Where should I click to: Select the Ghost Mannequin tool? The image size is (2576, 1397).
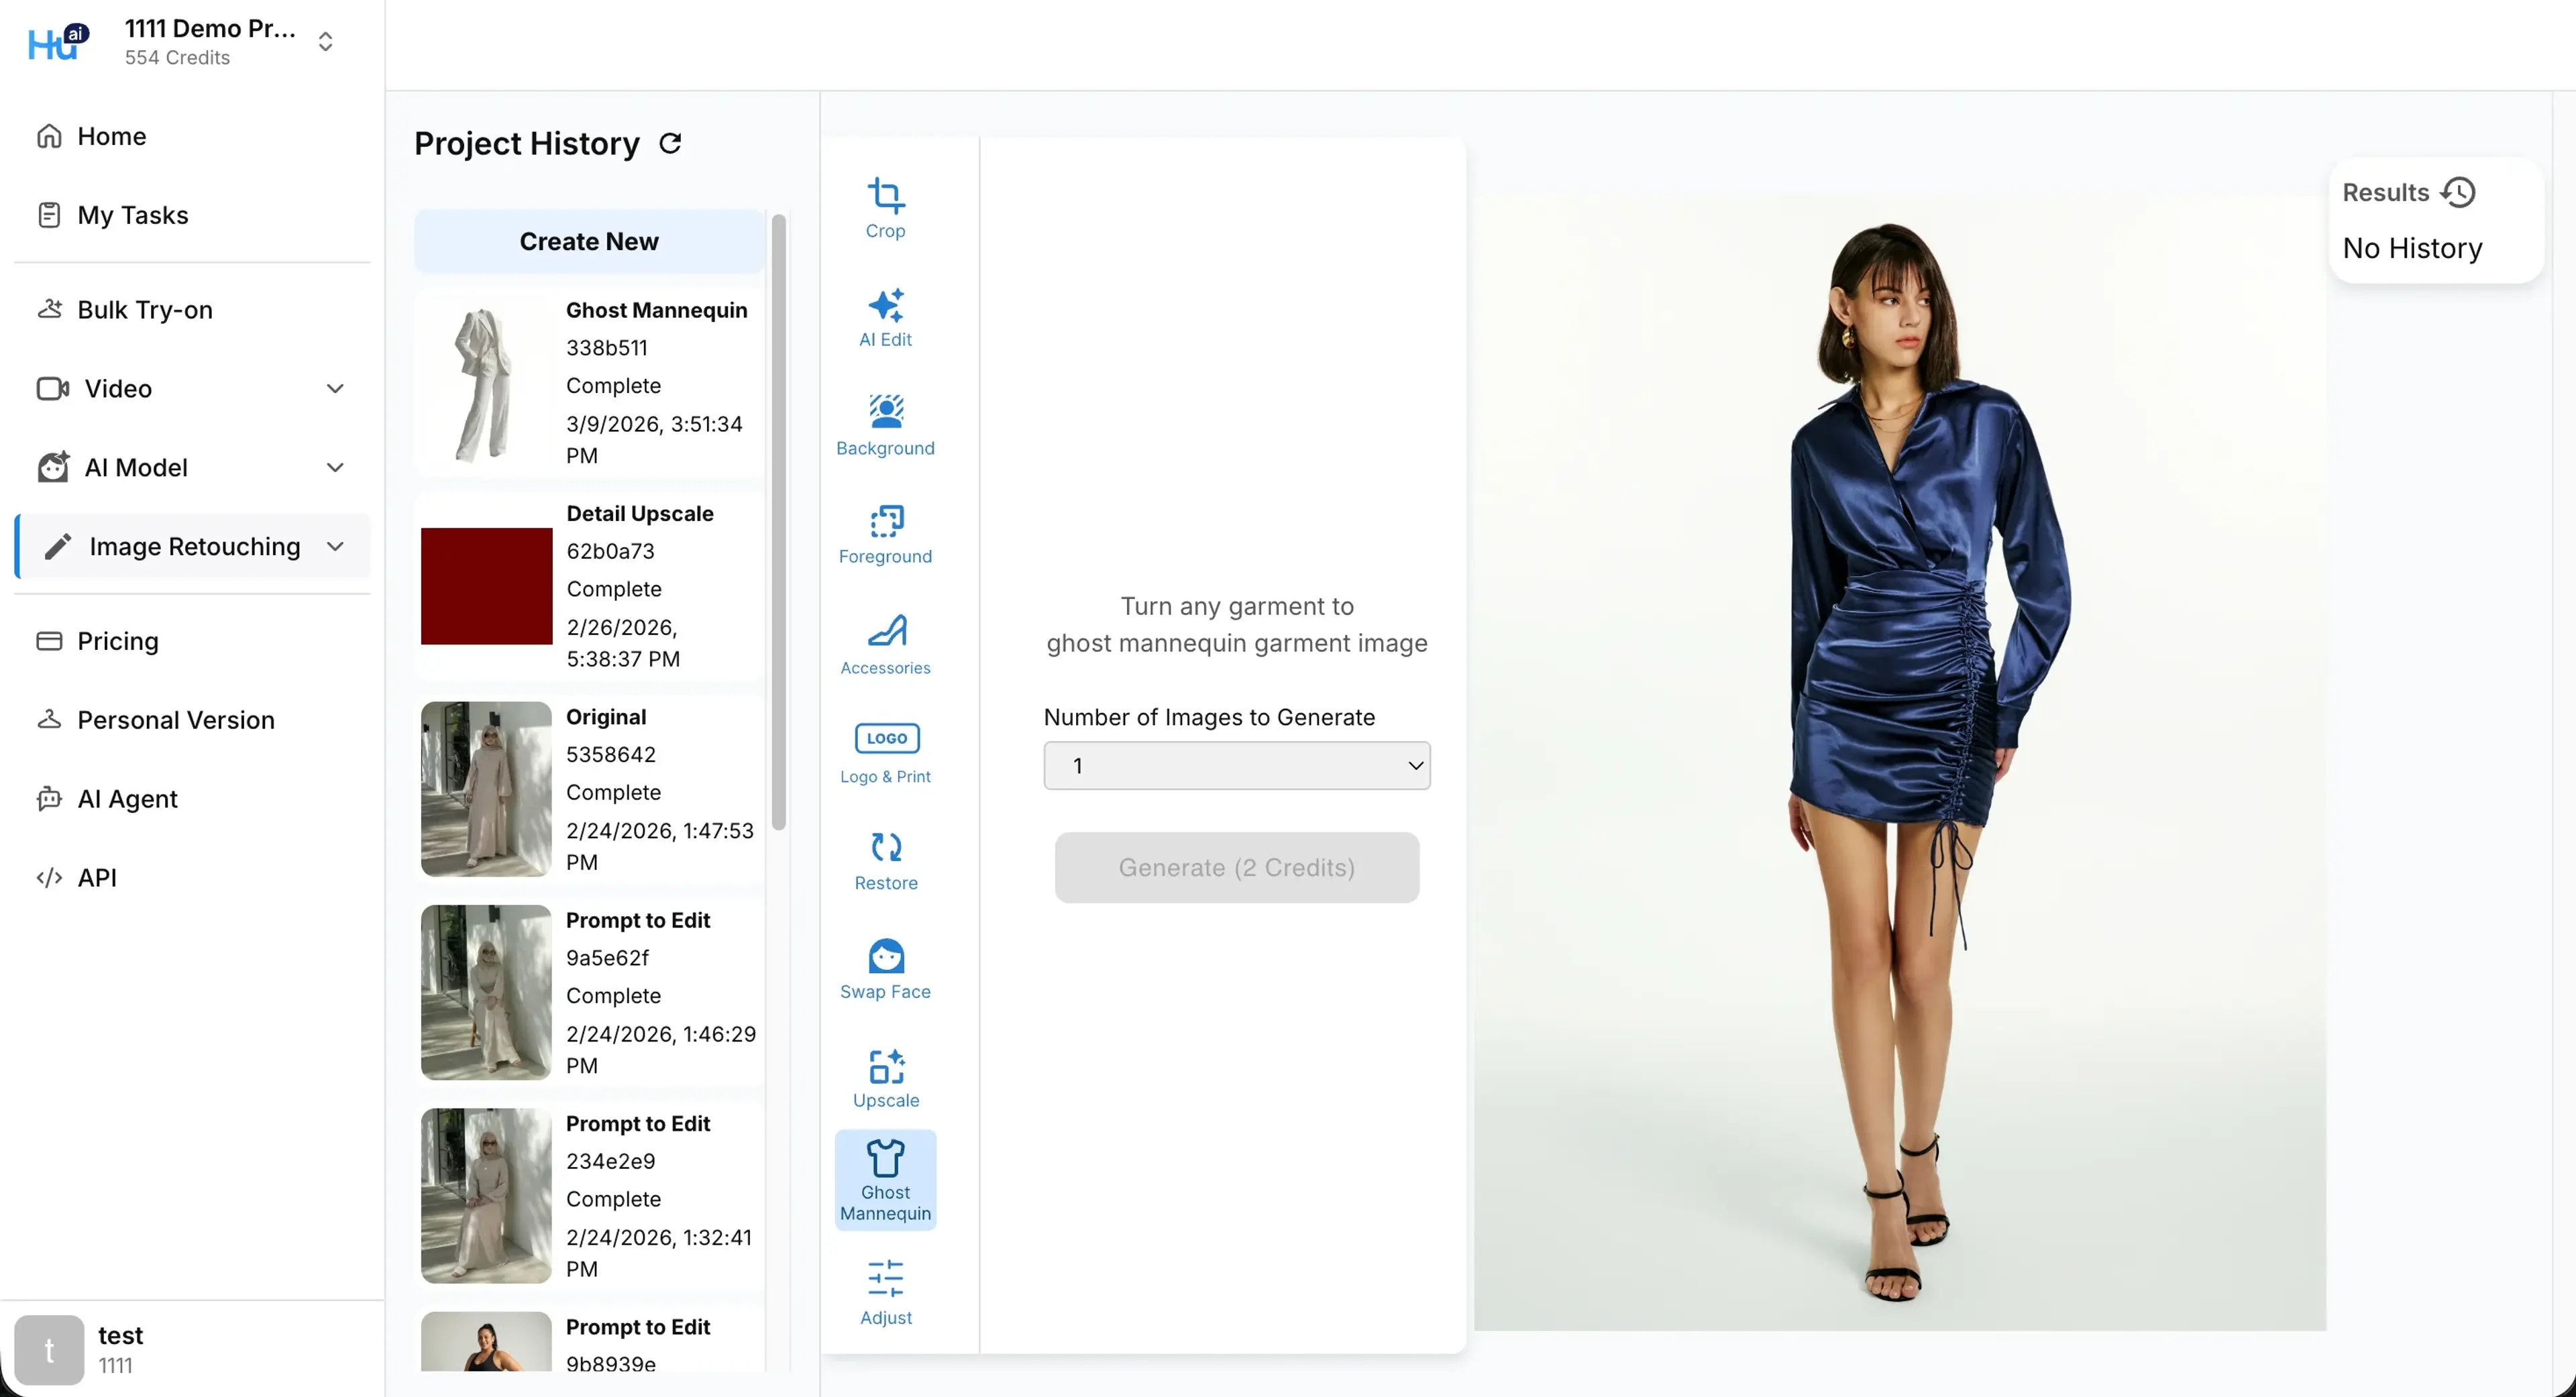(x=885, y=1180)
